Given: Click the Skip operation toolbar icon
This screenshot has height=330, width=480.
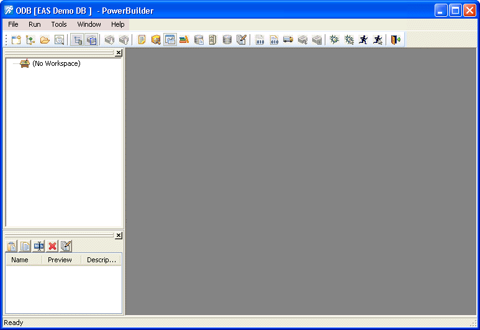Looking at the screenshot, I should 302,40.
